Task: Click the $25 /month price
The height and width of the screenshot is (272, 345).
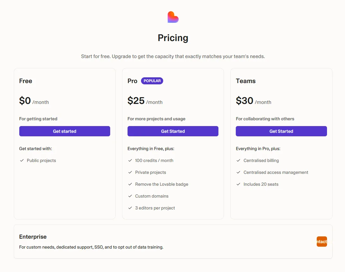Action: coord(145,101)
